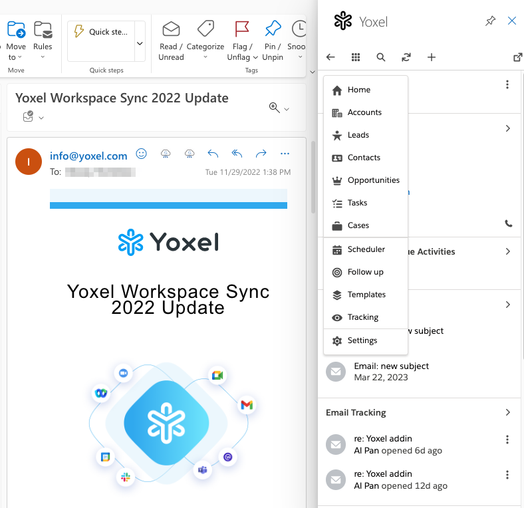
Task: Open options for email opened 6d ago
Action: [x=507, y=440]
